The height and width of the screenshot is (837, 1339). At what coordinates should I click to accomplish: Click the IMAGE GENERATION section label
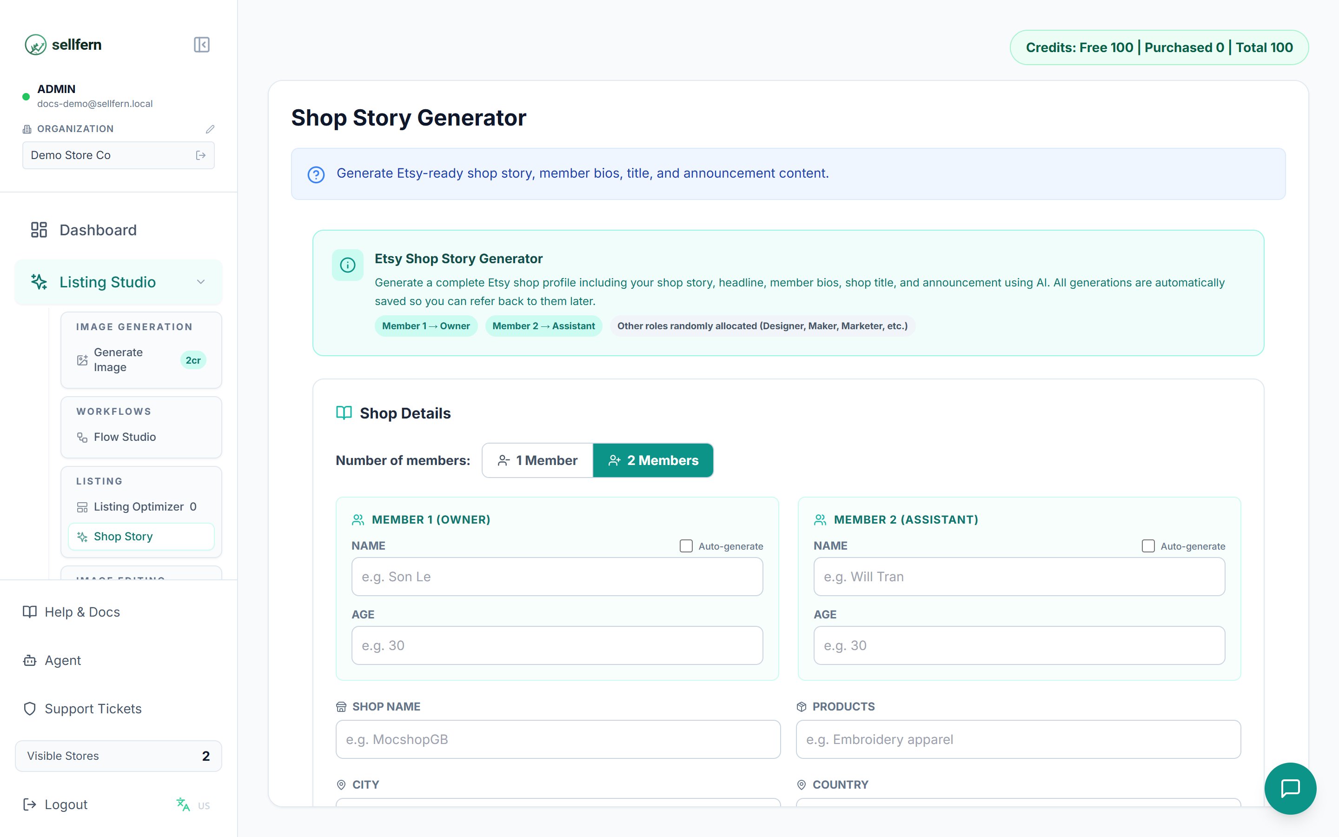(134, 327)
